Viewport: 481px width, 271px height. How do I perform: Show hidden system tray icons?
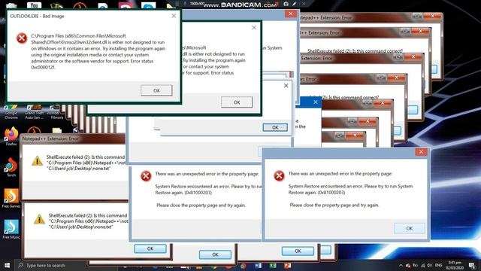point(401,266)
